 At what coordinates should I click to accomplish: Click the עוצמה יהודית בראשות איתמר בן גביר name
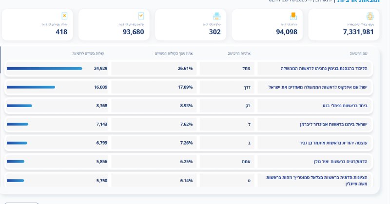pyautogui.click(x=333, y=143)
